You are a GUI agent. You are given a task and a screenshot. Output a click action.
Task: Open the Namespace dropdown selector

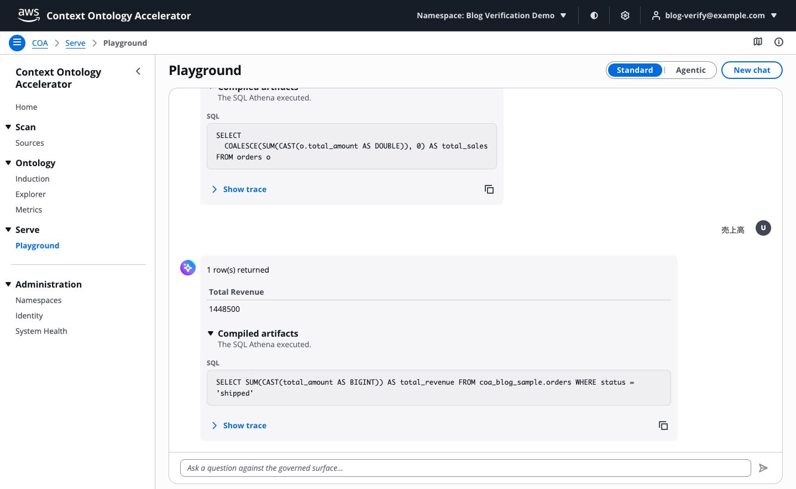pos(491,15)
